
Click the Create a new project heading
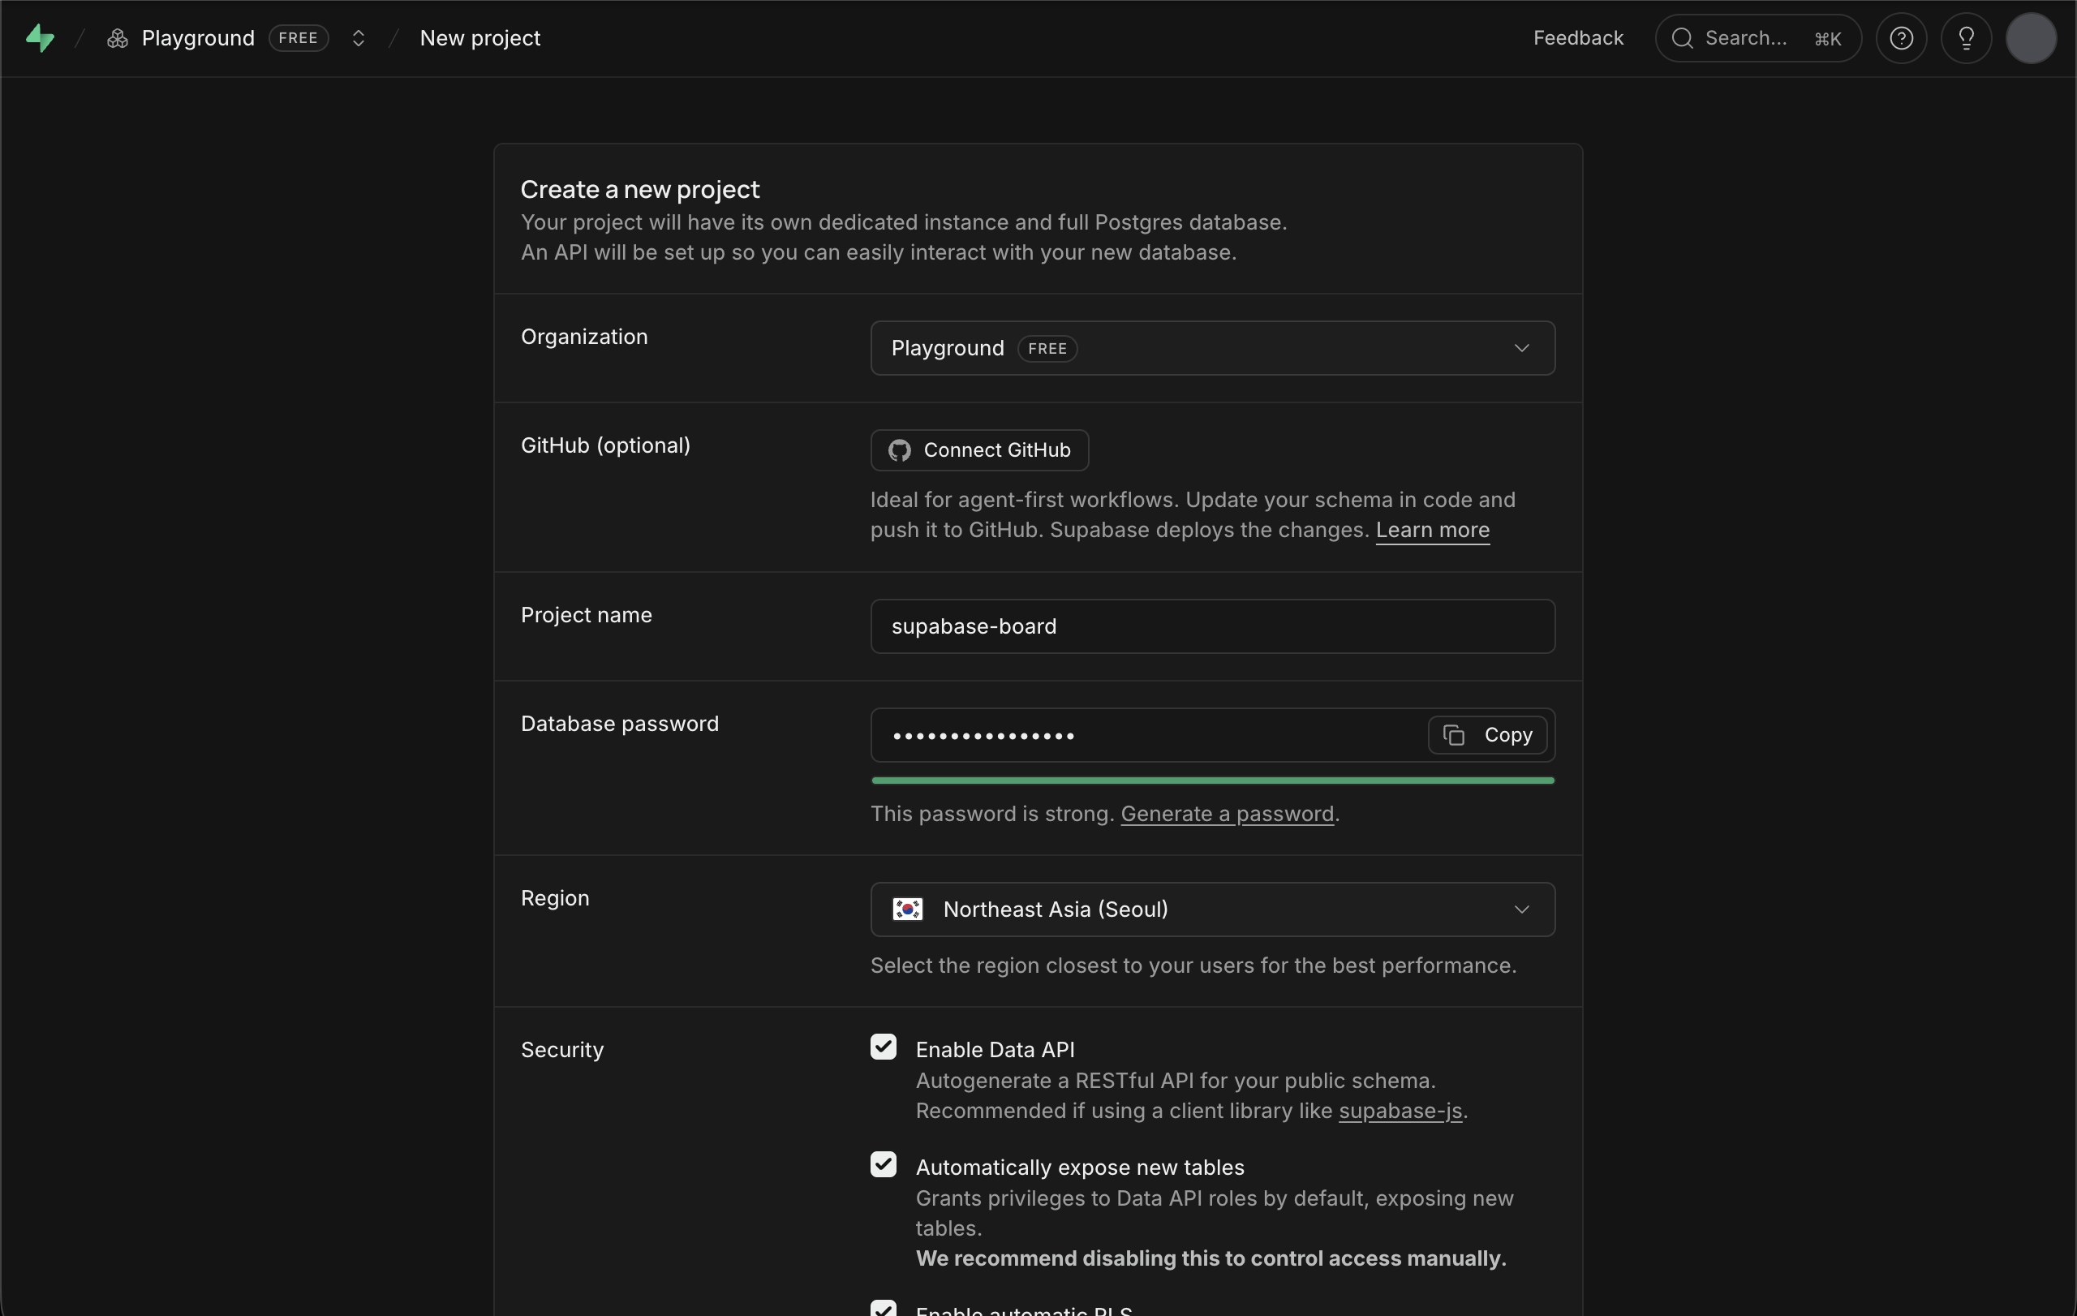(640, 189)
